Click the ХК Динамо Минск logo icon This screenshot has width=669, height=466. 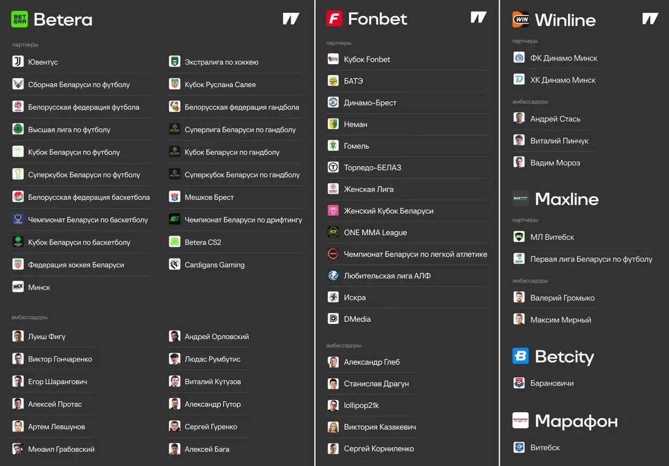519,80
